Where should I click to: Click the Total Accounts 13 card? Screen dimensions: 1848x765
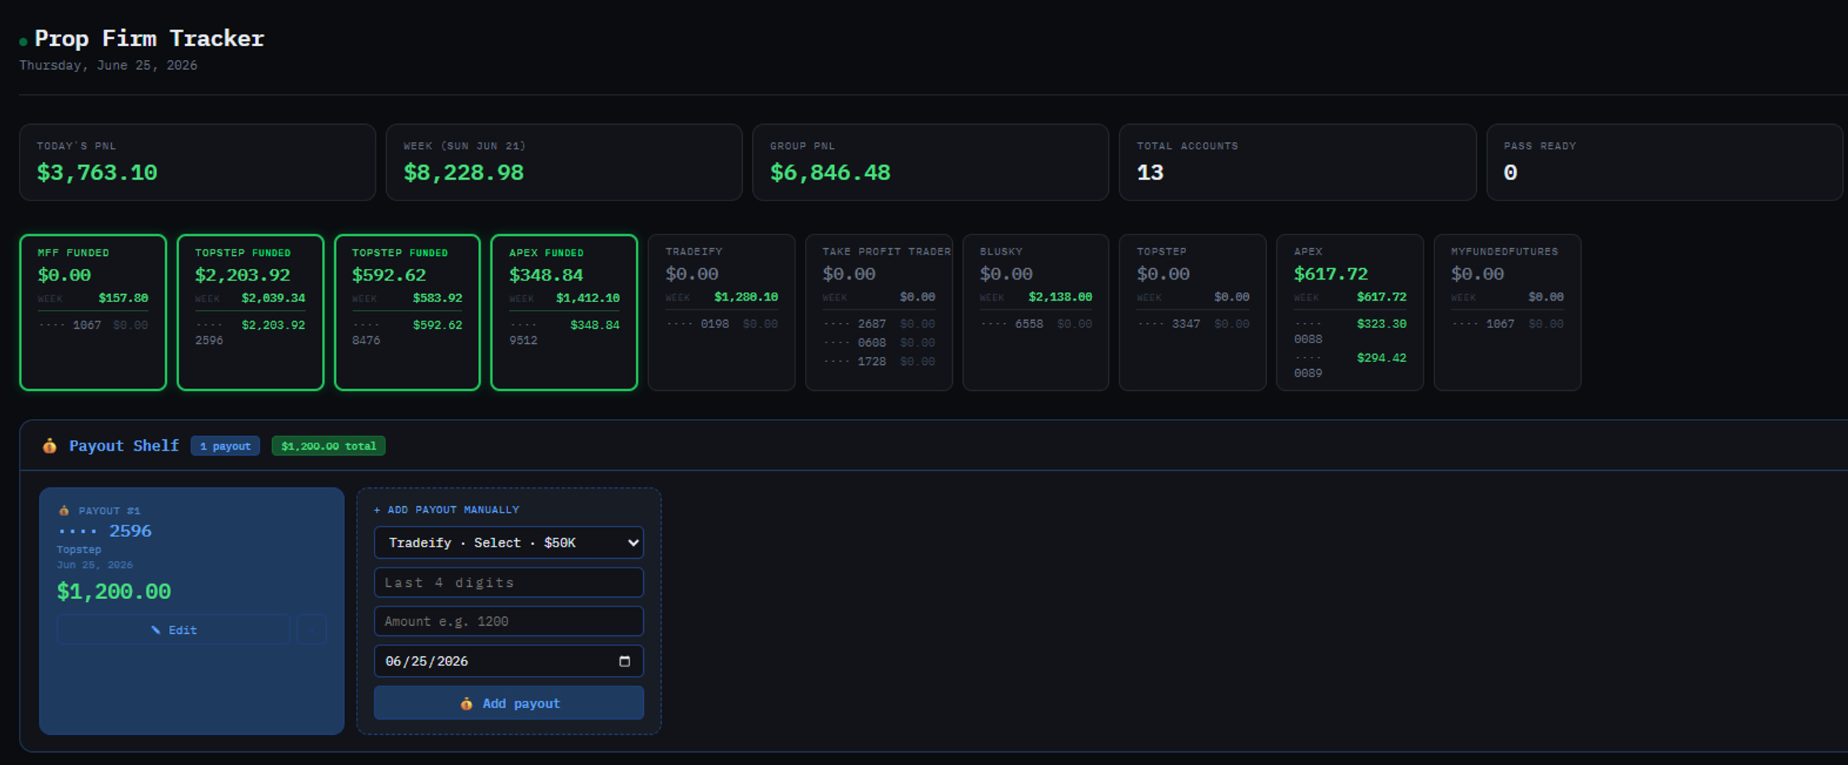pos(1297,162)
